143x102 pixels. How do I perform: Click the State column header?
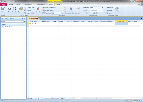tap(62, 21)
